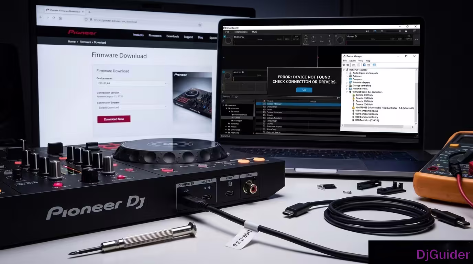Expand Storage controllers in Device Manager
This screenshot has width=473, height=264.
(347, 86)
